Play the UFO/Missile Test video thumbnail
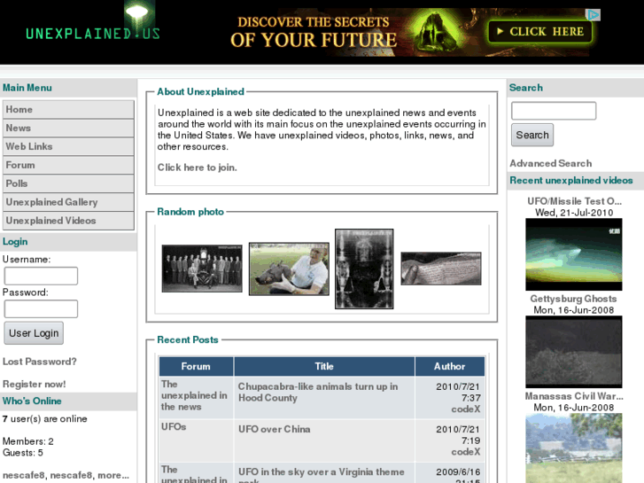The height and width of the screenshot is (483, 644). [x=574, y=254]
